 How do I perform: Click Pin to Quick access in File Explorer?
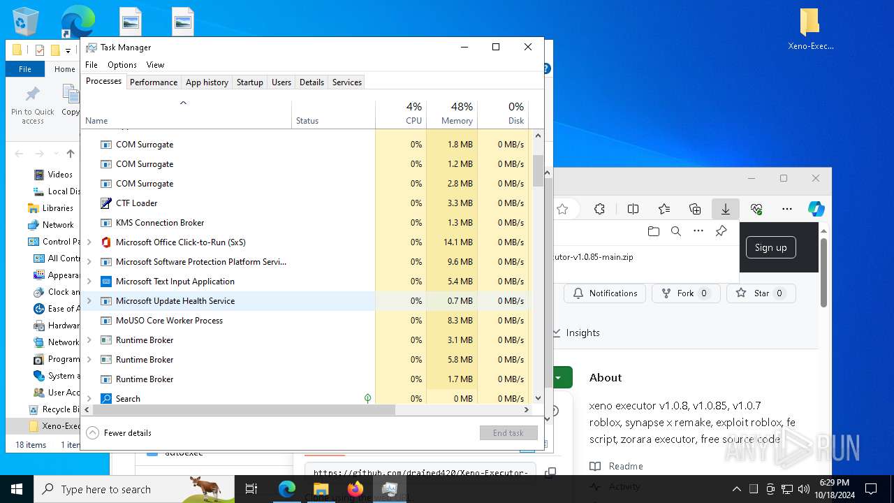32,105
